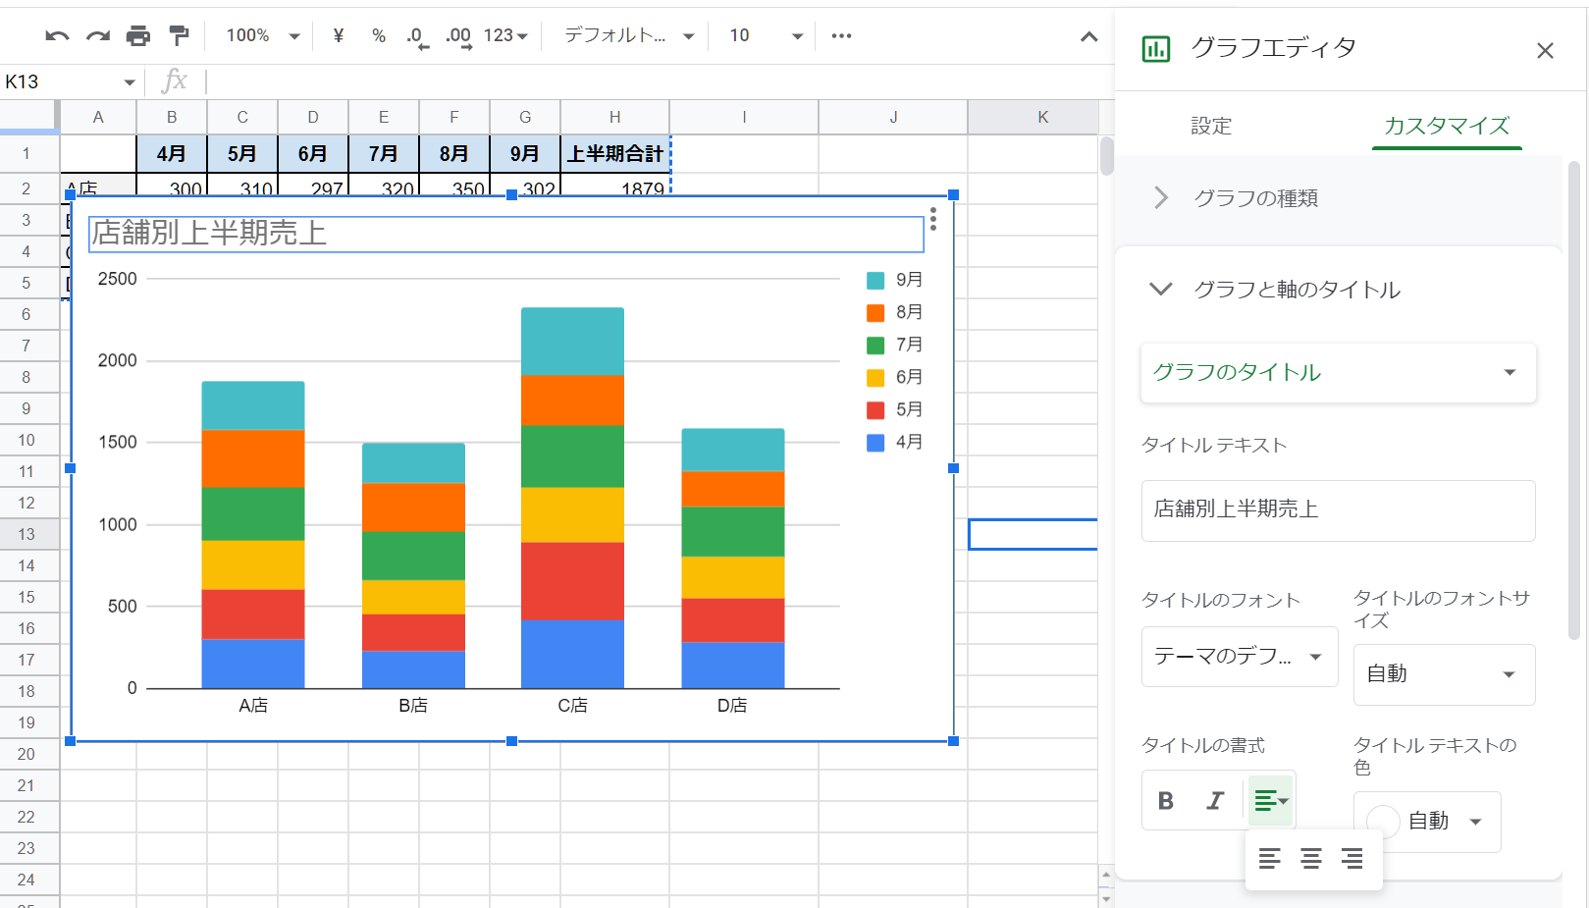
Task: Toggle italic for the chart title
Action: click(1216, 800)
